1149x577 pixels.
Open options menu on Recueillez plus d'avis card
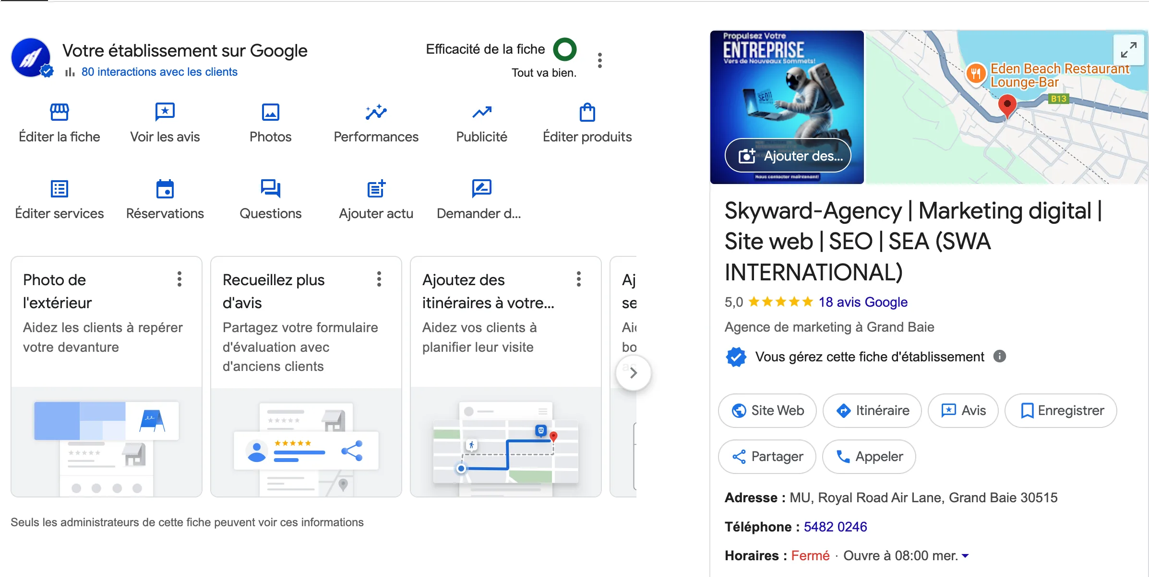tap(379, 279)
